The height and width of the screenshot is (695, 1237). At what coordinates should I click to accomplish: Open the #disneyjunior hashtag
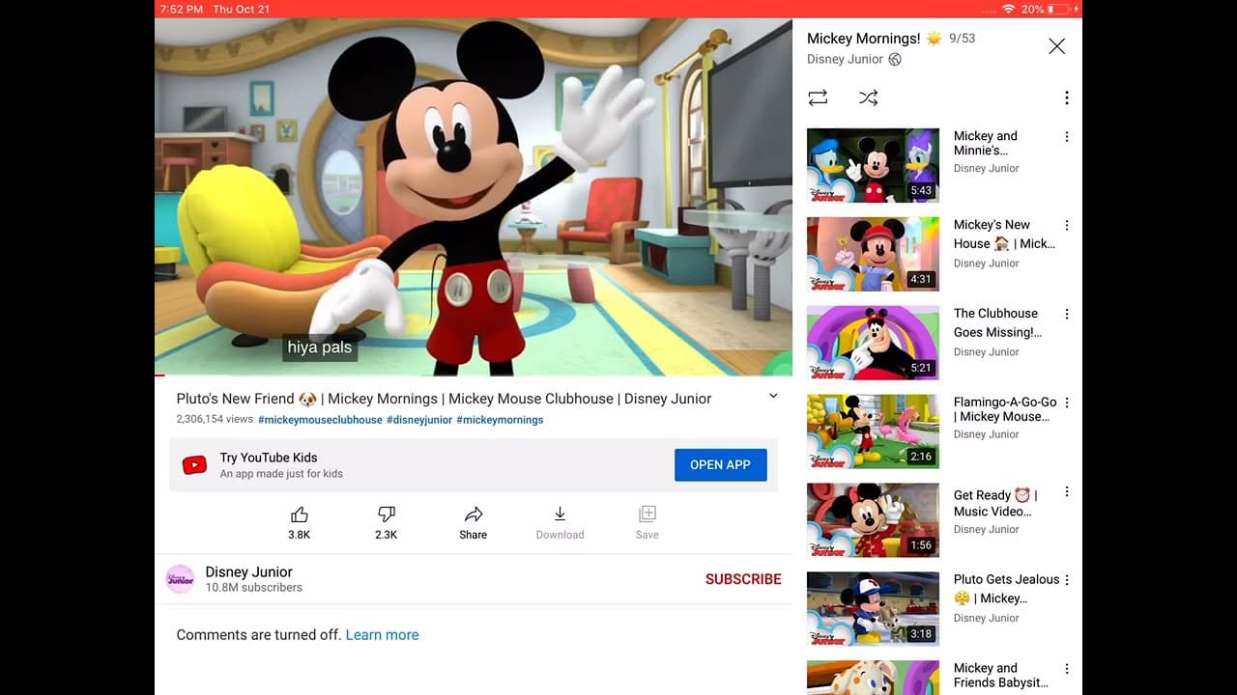click(419, 420)
